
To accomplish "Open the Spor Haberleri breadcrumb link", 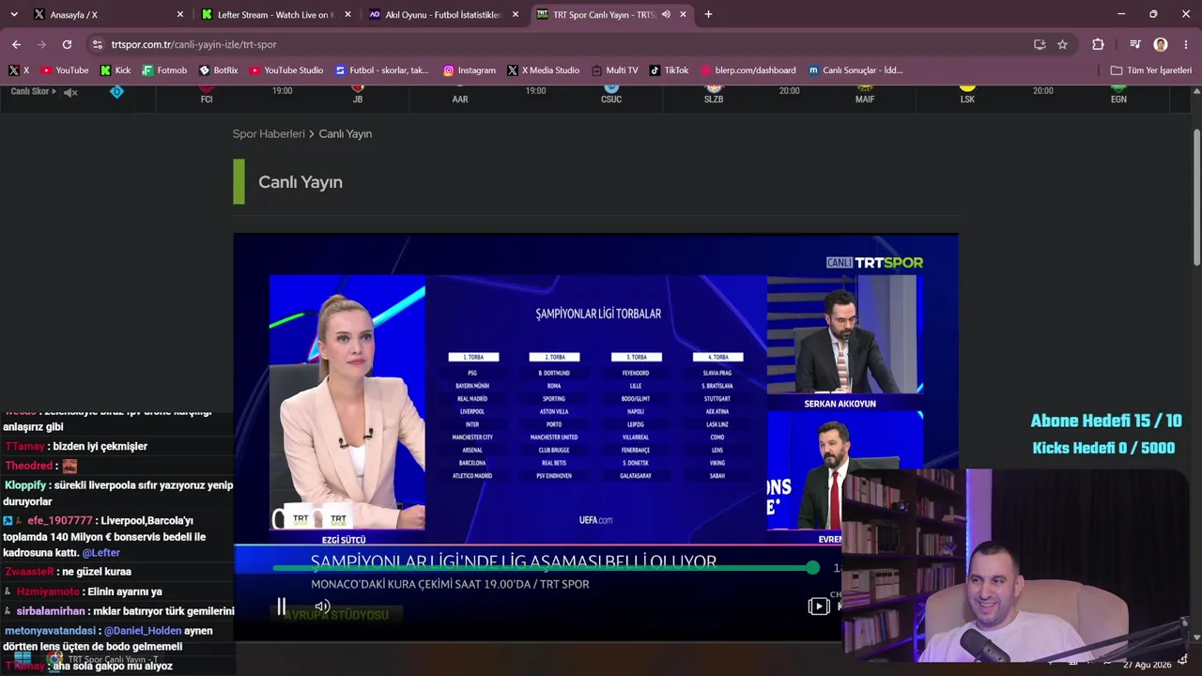I will (269, 134).
